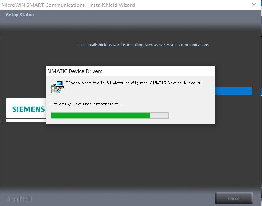Click the installing MicroWIN SMART Communications message
The image size is (262, 206).
point(143,45)
